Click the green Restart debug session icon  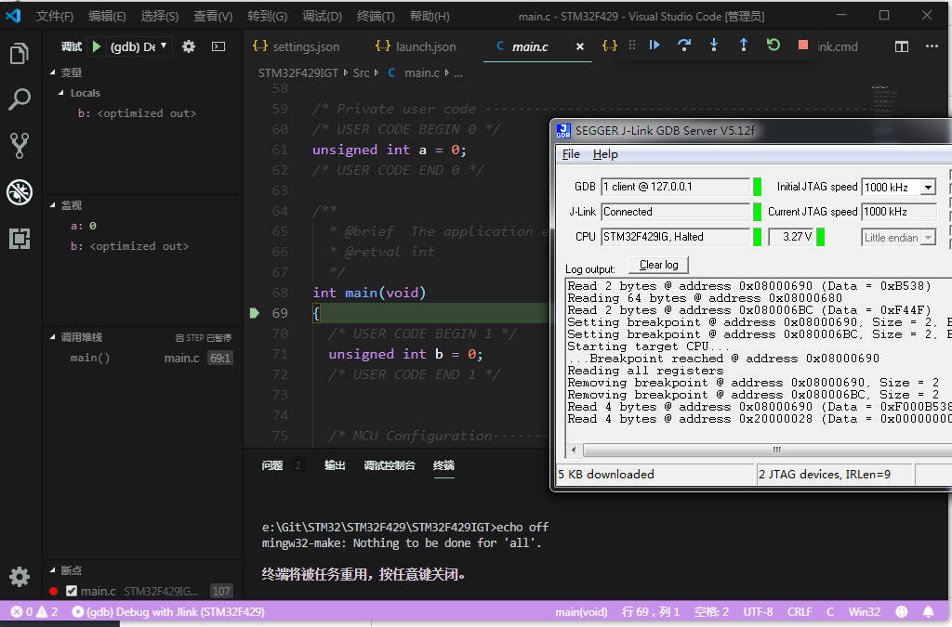pyautogui.click(x=773, y=46)
